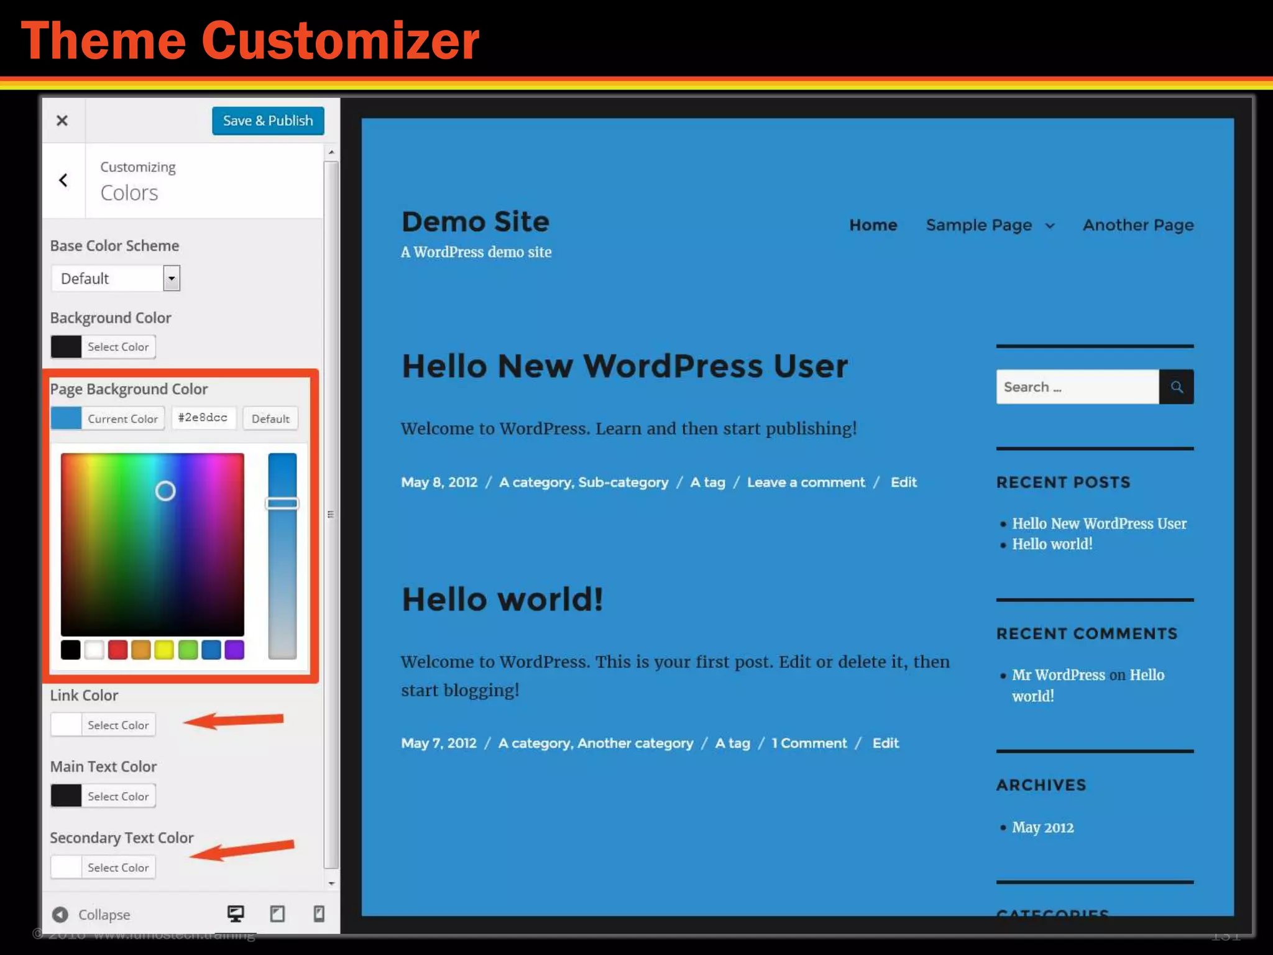The height and width of the screenshot is (955, 1273).
Task: Pick the orange palette swatch
Action: point(141,650)
